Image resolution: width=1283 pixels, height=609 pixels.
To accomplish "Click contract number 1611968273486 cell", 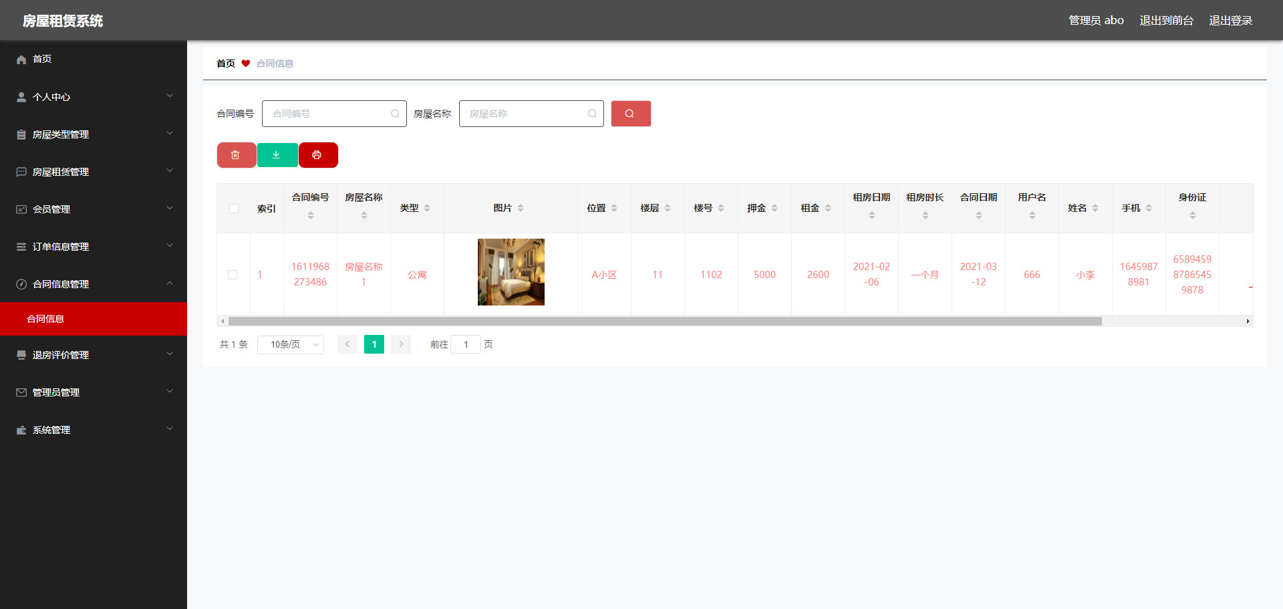I will (310, 275).
